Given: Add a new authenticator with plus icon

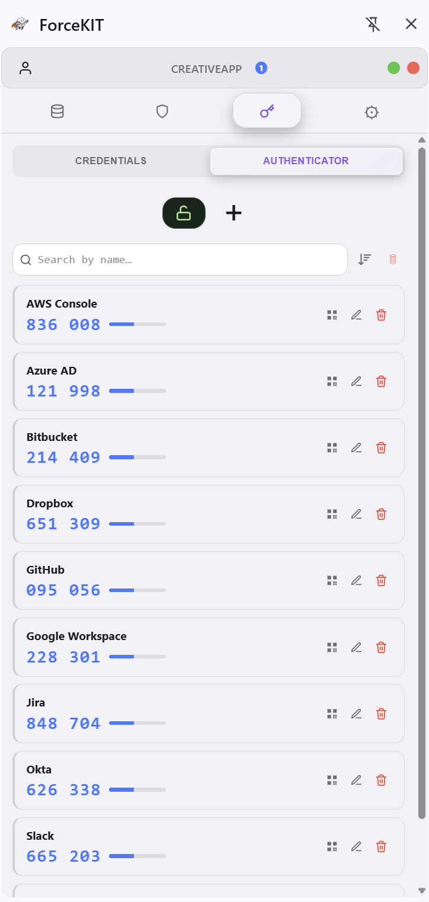Looking at the screenshot, I should 234,213.
